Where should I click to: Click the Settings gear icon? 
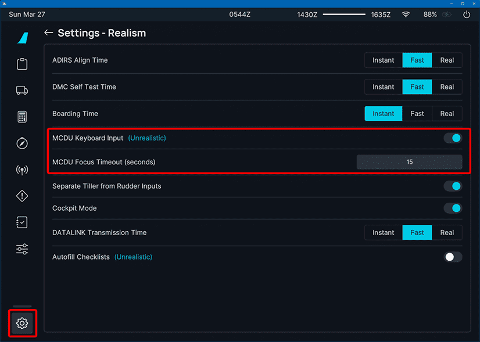[22, 323]
